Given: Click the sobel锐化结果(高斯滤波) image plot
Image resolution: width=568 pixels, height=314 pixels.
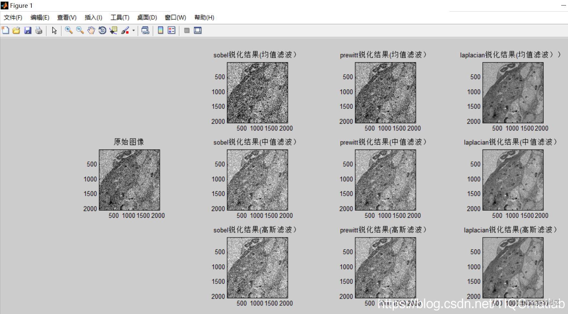Looking at the screenshot, I should (x=257, y=268).
